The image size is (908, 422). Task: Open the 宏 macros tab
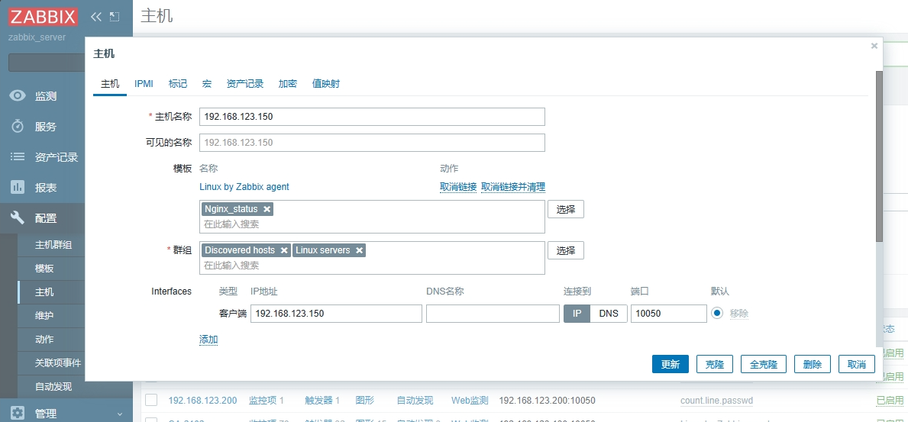tap(206, 84)
